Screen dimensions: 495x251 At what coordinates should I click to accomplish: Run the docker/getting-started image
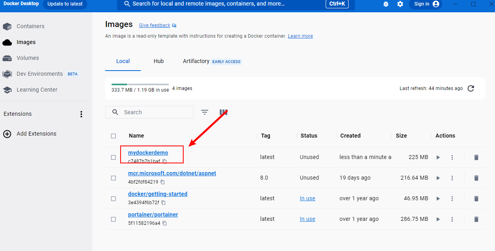tap(438, 199)
